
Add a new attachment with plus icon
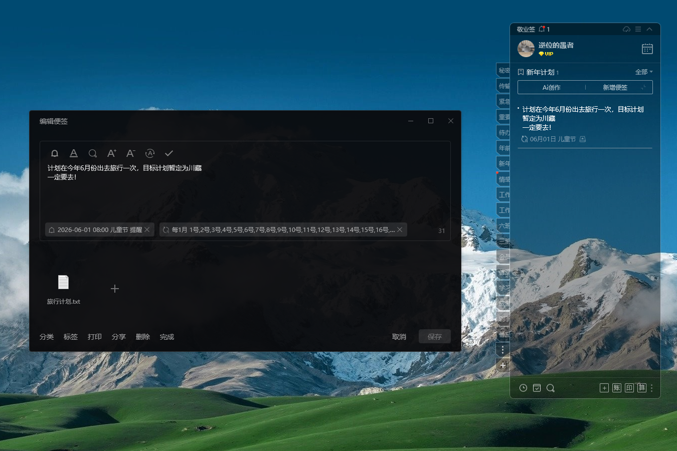[x=115, y=289]
